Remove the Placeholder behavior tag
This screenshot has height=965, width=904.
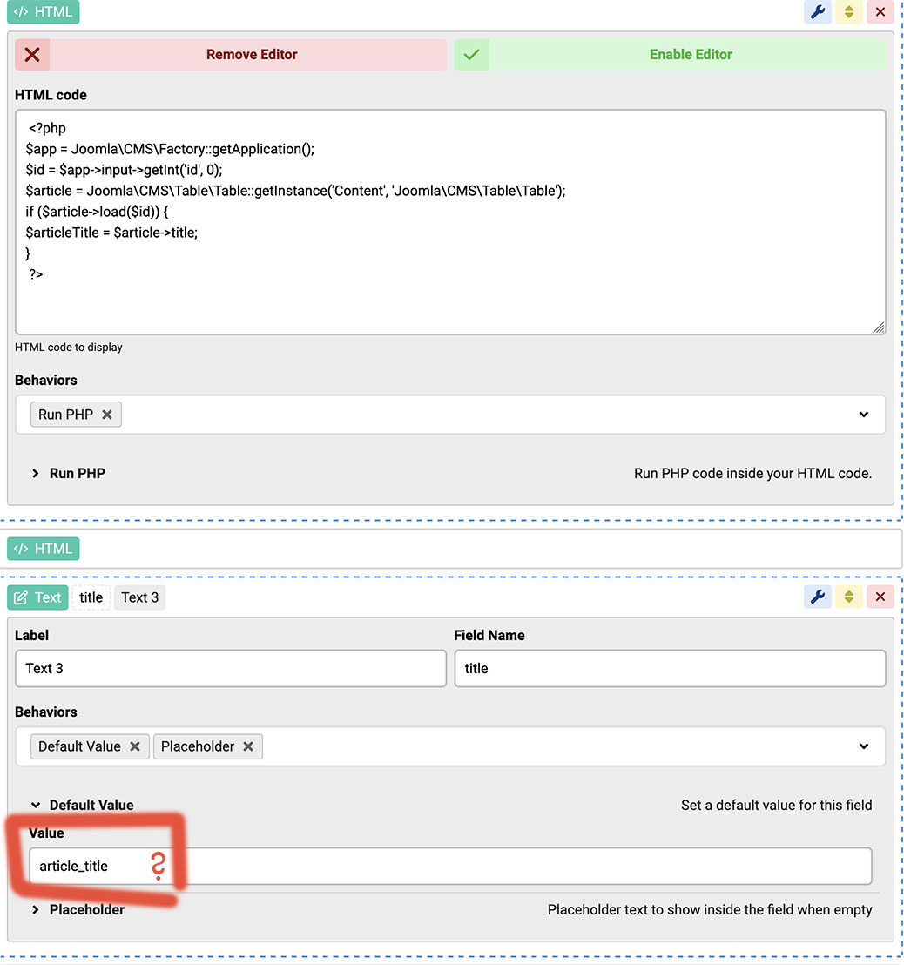click(x=248, y=746)
